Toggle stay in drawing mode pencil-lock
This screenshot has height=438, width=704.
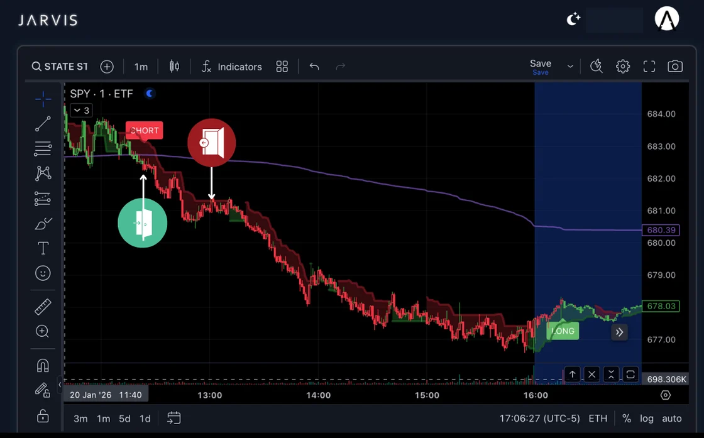point(43,390)
